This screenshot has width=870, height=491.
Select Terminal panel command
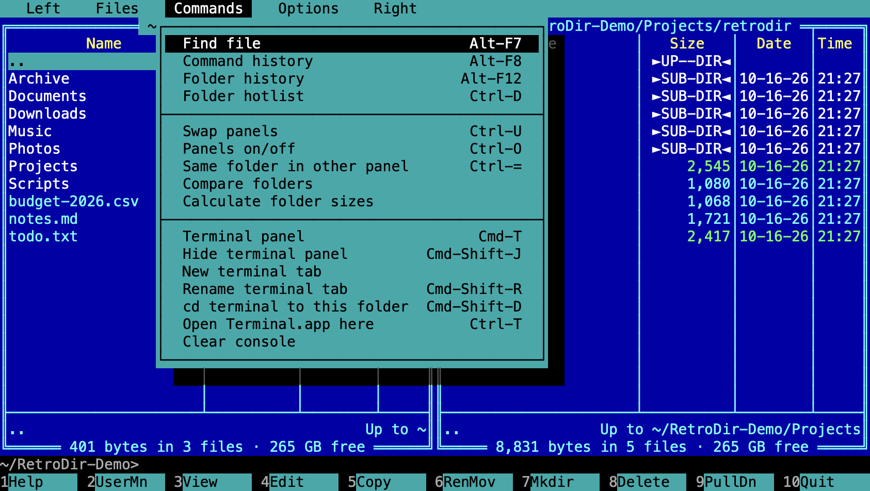point(352,236)
